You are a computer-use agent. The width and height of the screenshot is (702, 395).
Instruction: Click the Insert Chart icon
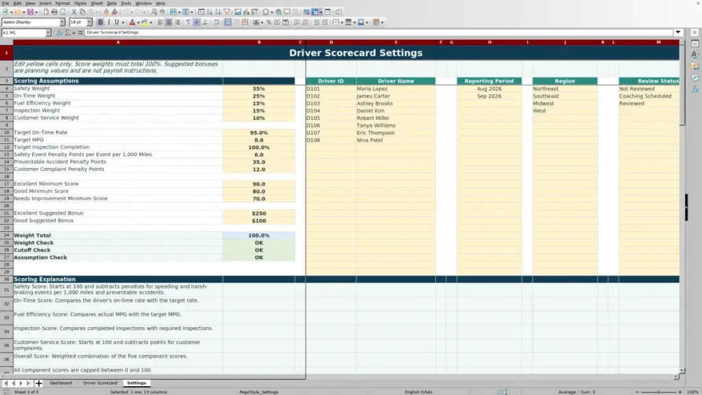[246, 12]
